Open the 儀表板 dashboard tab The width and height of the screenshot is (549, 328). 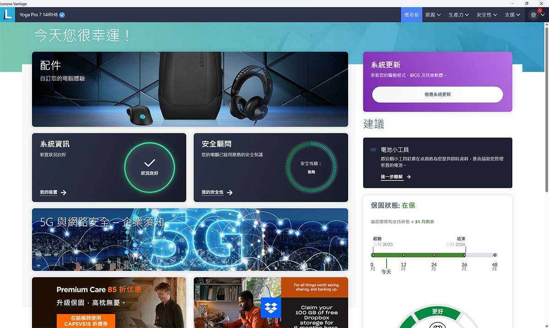pos(411,15)
